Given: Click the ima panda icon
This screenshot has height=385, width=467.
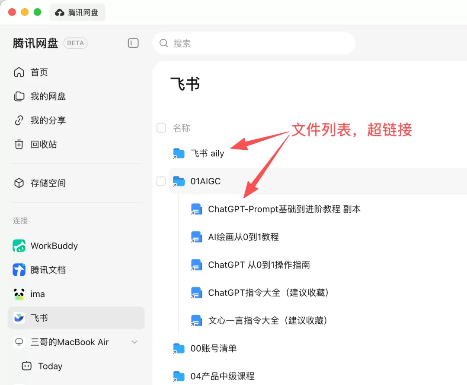Looking at the screenshot, I should tap(19, 294).
